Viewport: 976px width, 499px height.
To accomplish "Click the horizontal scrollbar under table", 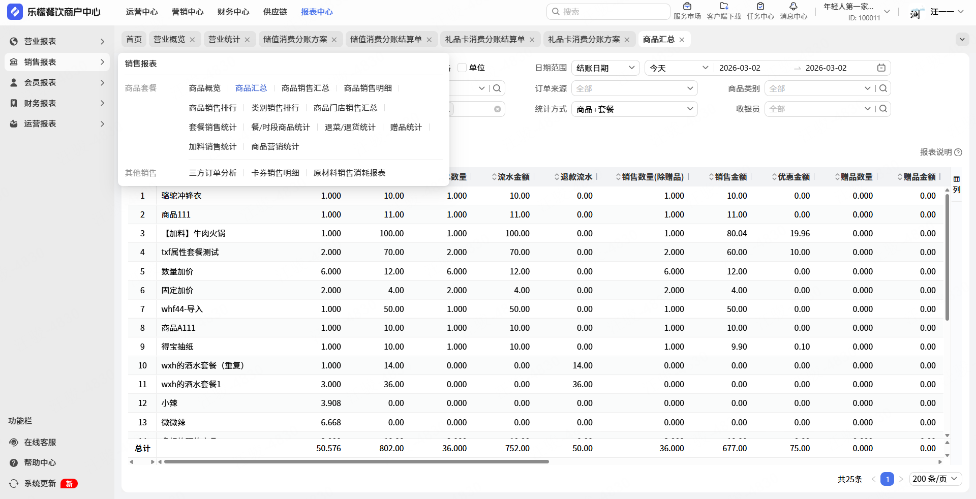I will point(356,462).
